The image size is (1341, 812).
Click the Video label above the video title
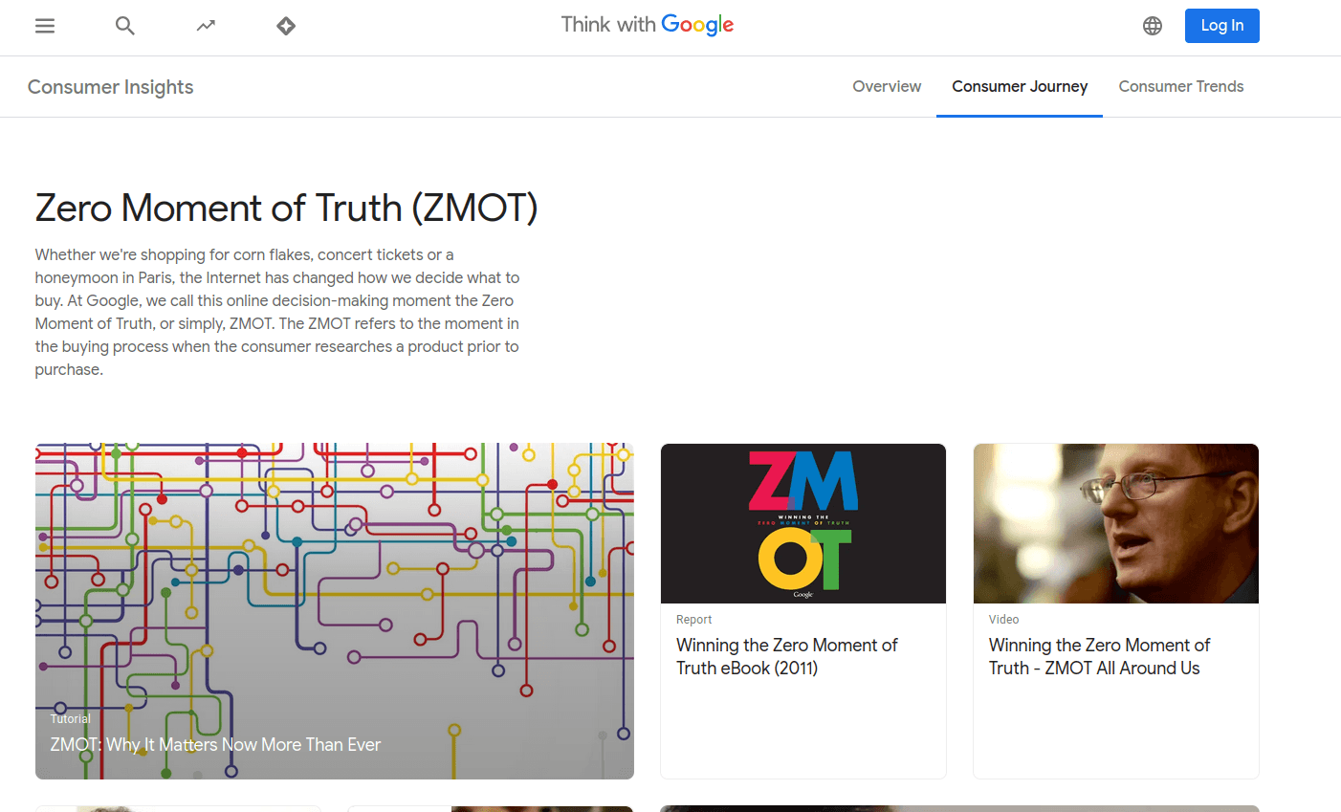1003,619
